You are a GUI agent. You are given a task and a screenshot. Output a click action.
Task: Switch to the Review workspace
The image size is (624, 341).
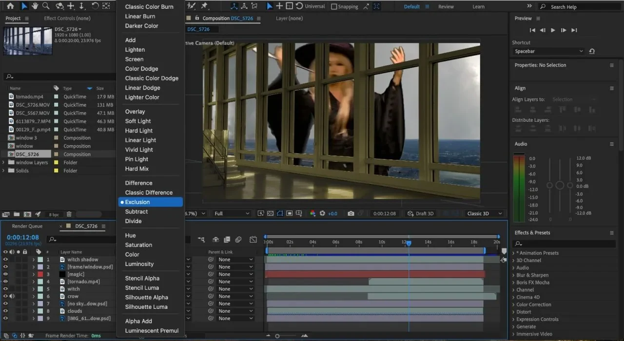point(446,6)
